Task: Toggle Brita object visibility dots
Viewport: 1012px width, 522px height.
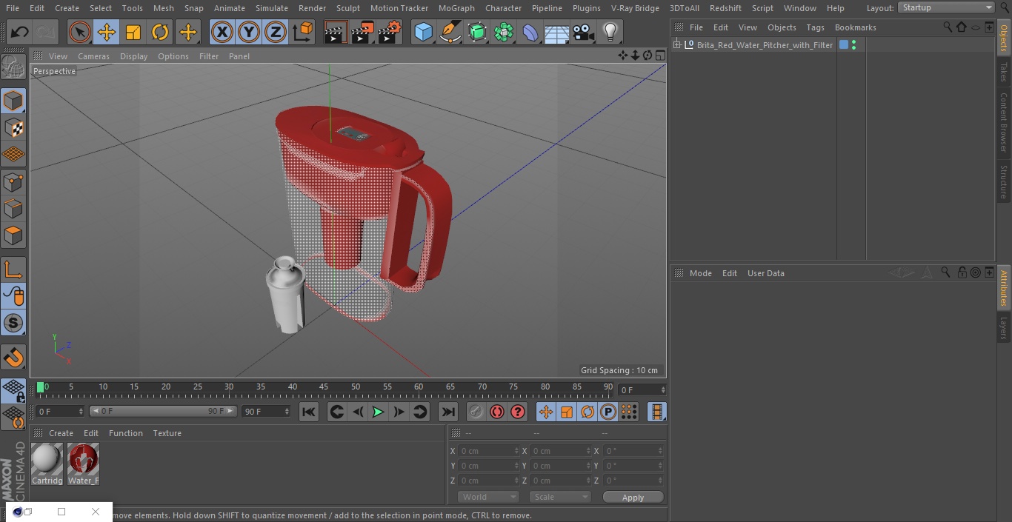Action: tap(854, 45)
